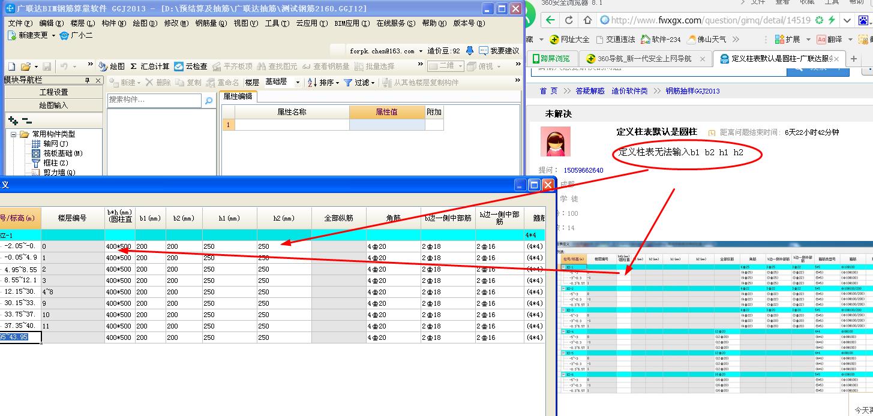
Task: Open the 编辑(E) menu
Action: [x=52, y=23]
